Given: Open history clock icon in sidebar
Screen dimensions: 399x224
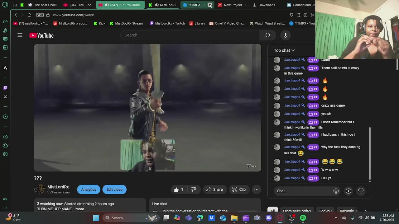Looking at the screenshot, I should [x=5, y=137].
